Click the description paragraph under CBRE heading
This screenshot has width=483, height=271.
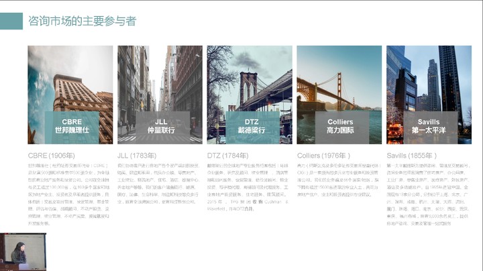click(68, 195)
